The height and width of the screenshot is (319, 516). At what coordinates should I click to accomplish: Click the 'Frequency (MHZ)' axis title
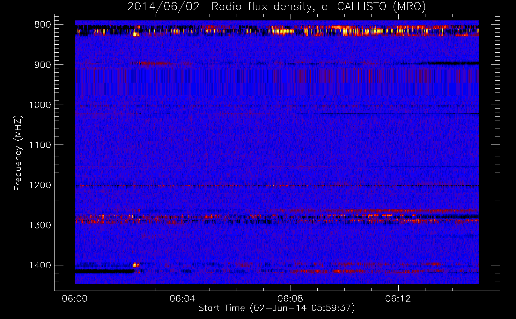[18, 153]
